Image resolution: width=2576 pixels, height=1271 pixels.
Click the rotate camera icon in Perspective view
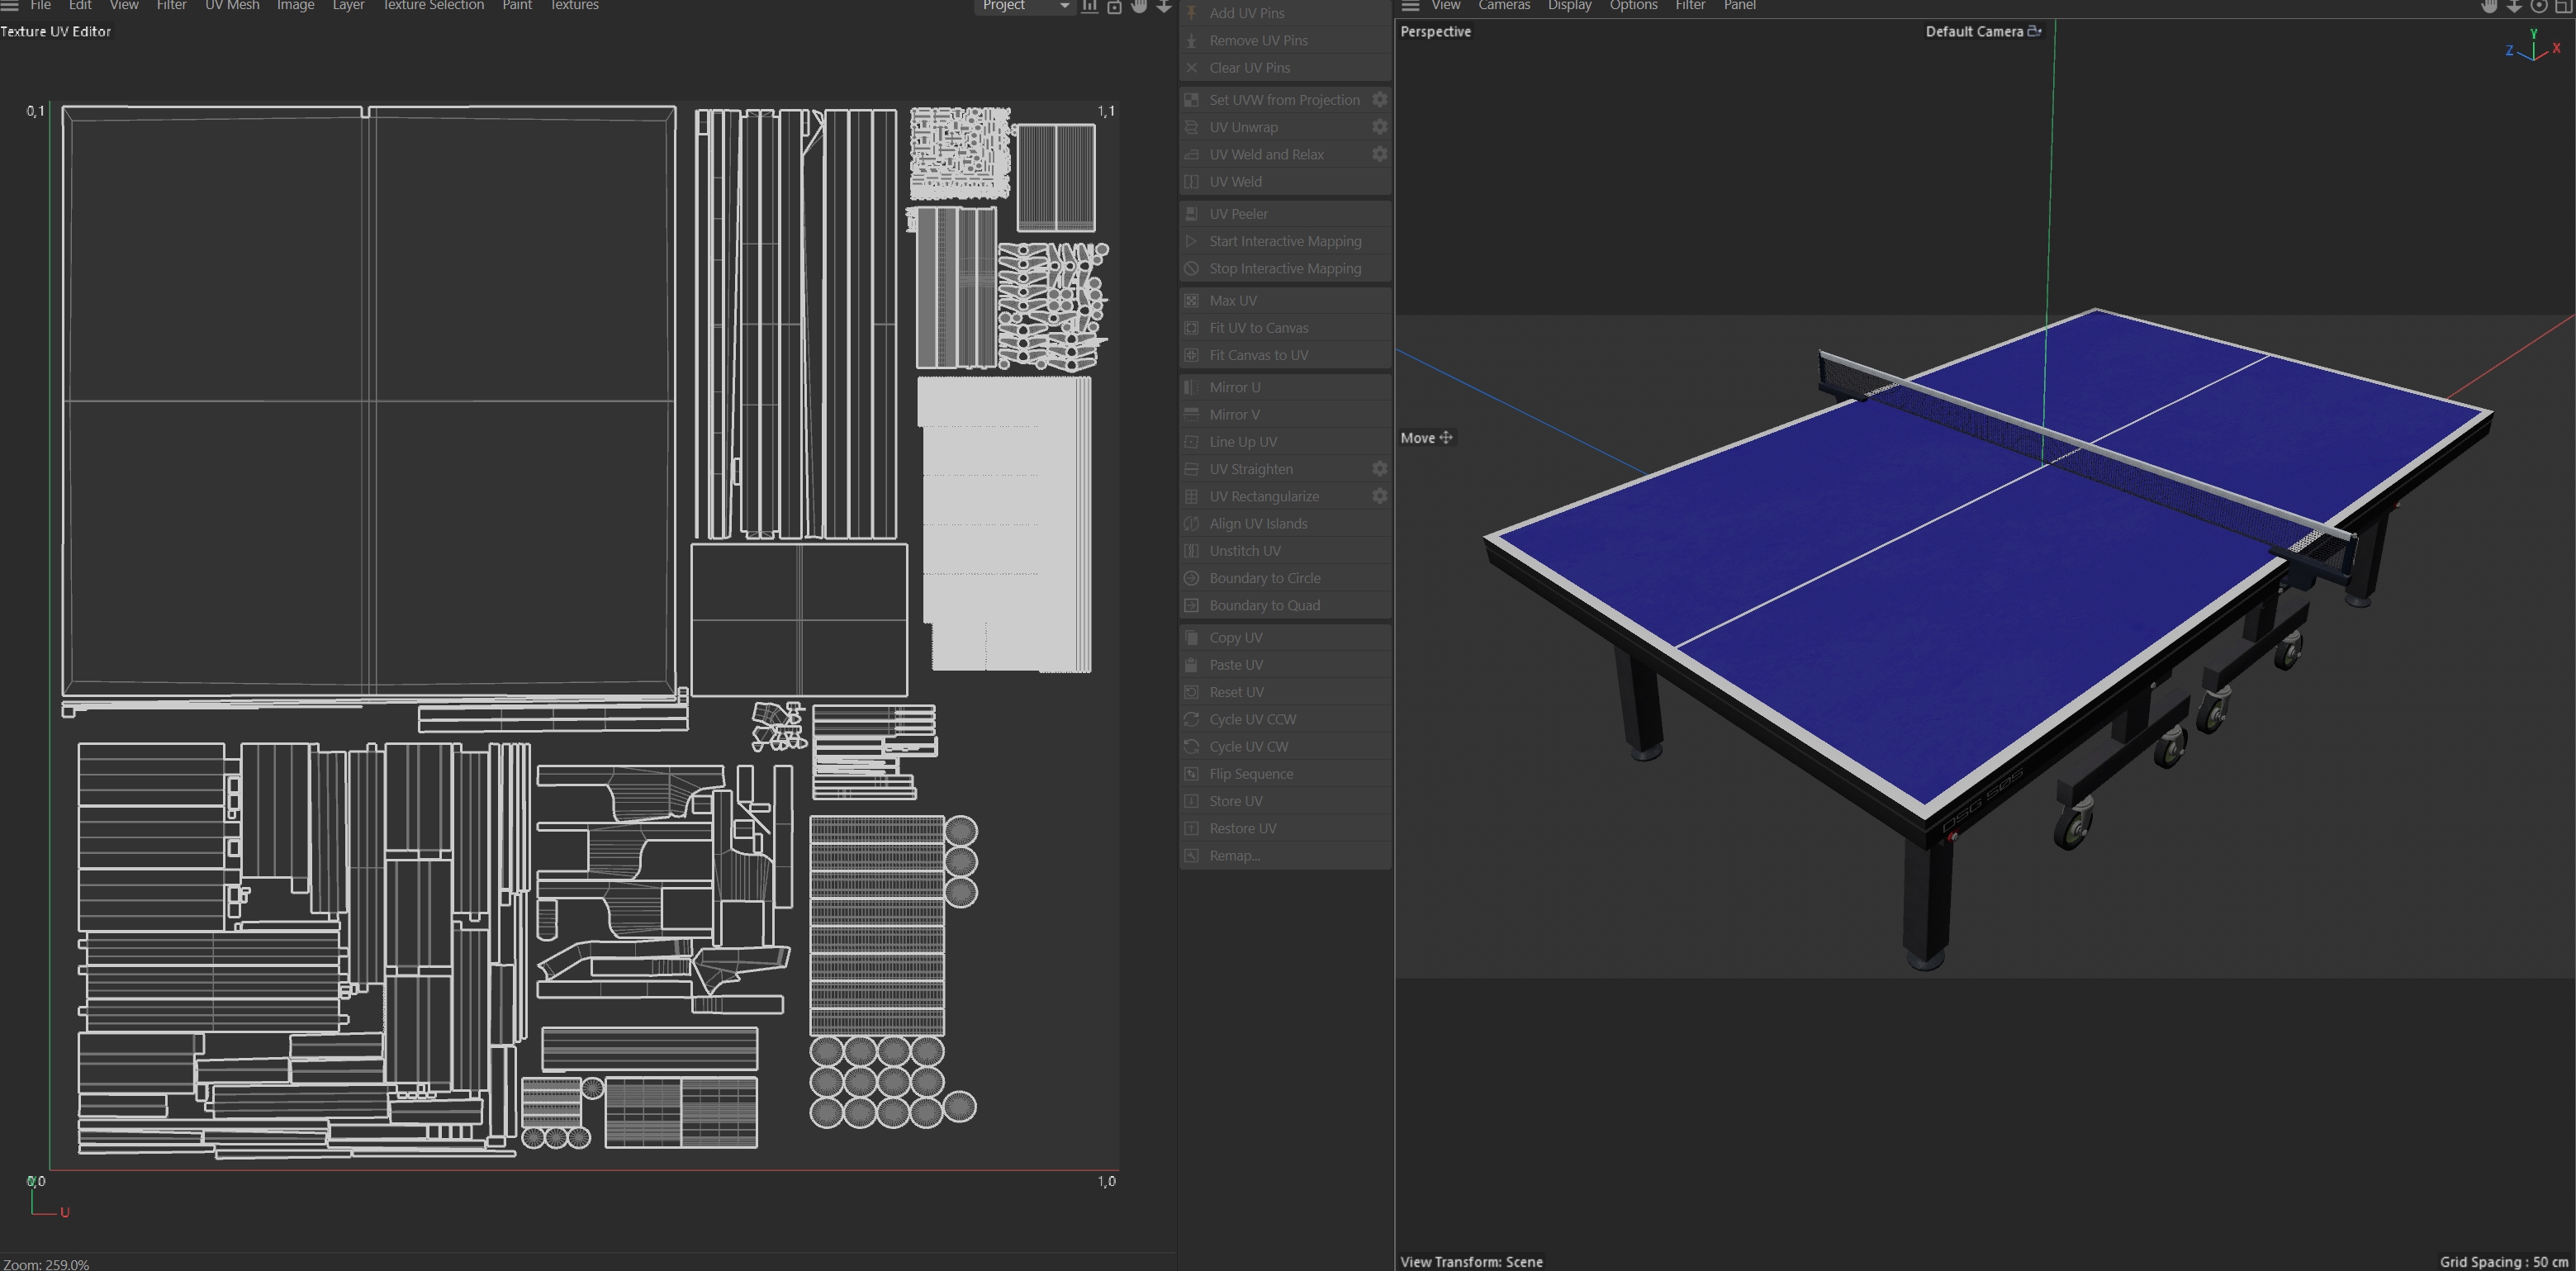coord(2538,6)
